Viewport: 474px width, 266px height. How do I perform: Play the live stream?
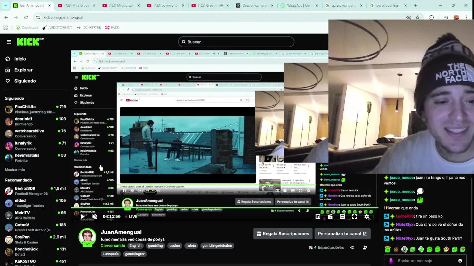(82, 216)
